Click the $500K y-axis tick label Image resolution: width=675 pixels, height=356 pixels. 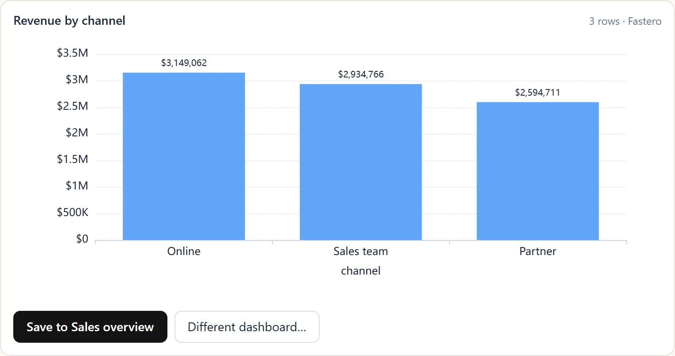(x=73, y=213)
